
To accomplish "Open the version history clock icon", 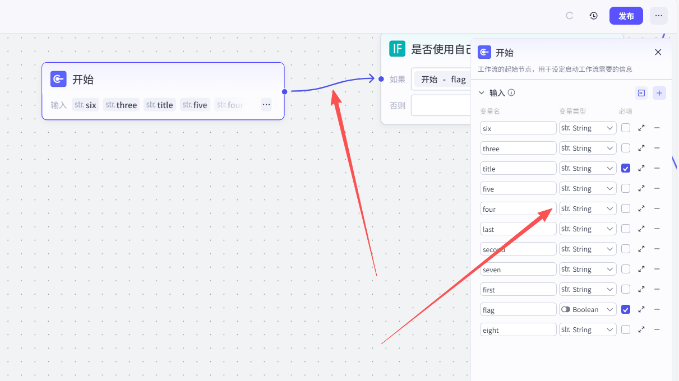I will point(594,16).
